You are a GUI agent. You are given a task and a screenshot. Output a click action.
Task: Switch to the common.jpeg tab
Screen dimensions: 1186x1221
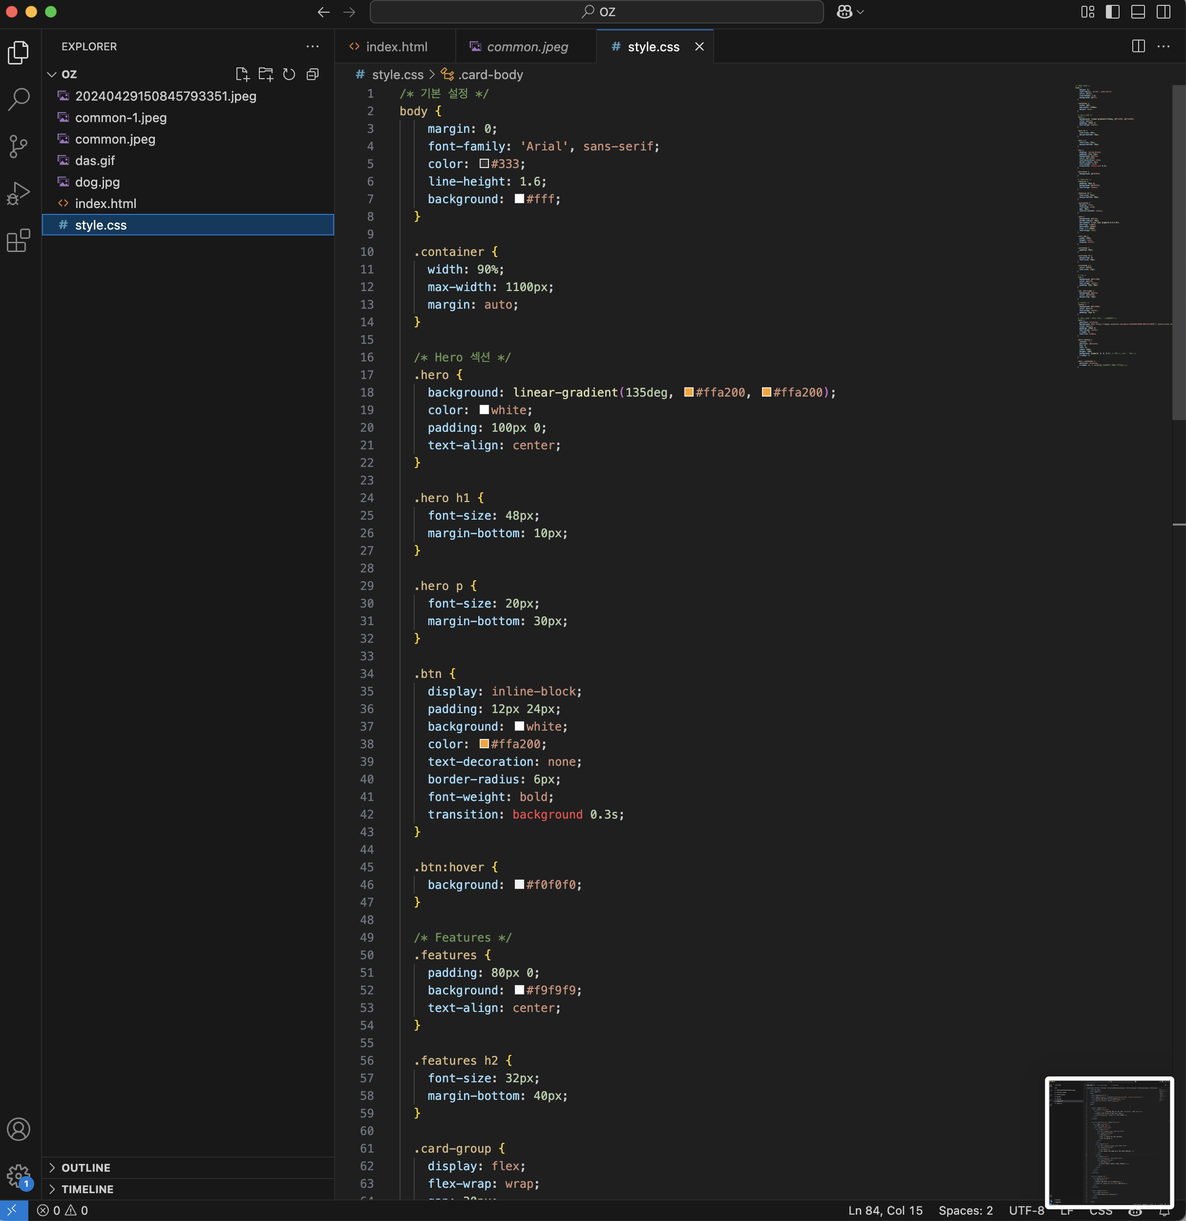coord(527,47)
